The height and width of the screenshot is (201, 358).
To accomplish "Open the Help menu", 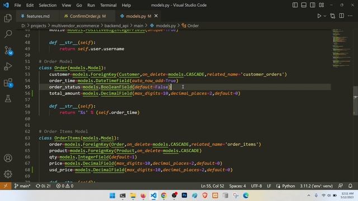I will tap(126, 5).
